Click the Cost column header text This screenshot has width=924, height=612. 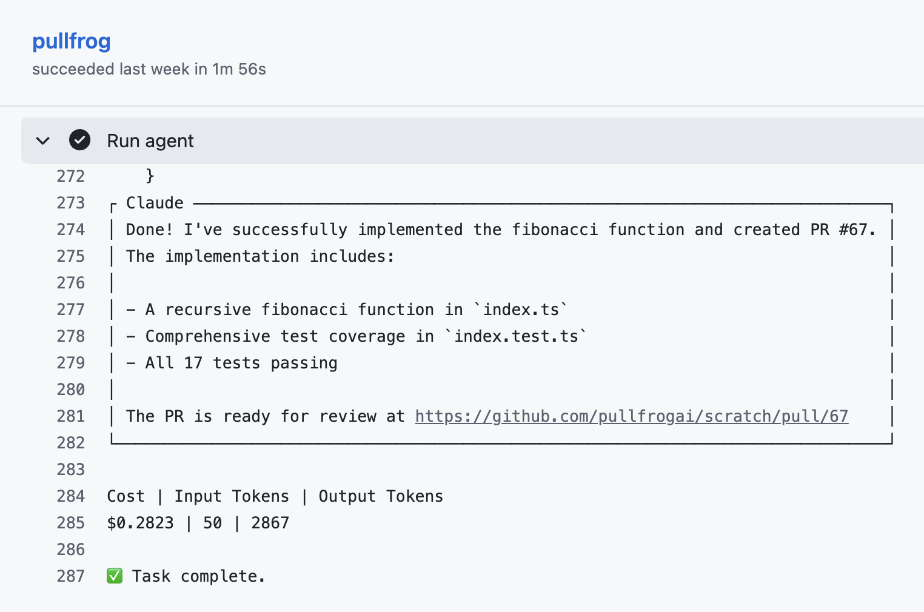pyautogui.click(x=126, y=496)
